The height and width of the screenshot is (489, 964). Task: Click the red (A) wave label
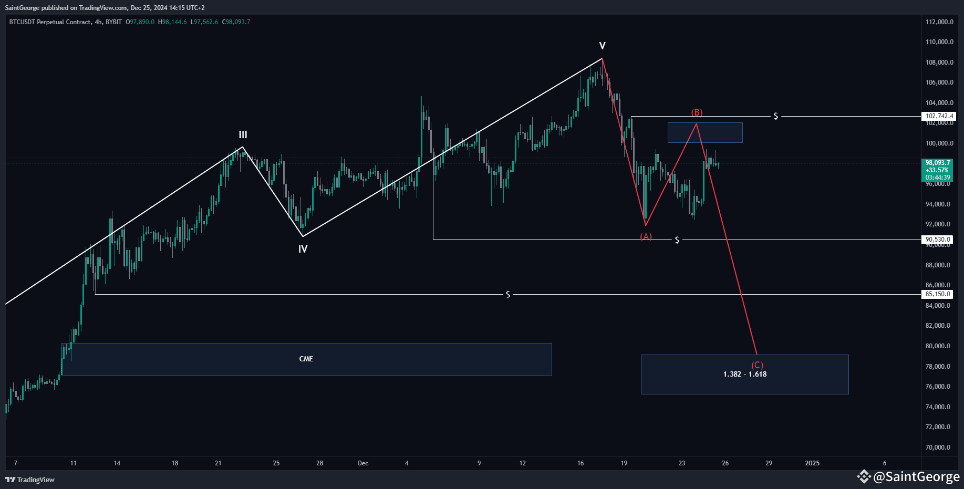click(646, 236)
